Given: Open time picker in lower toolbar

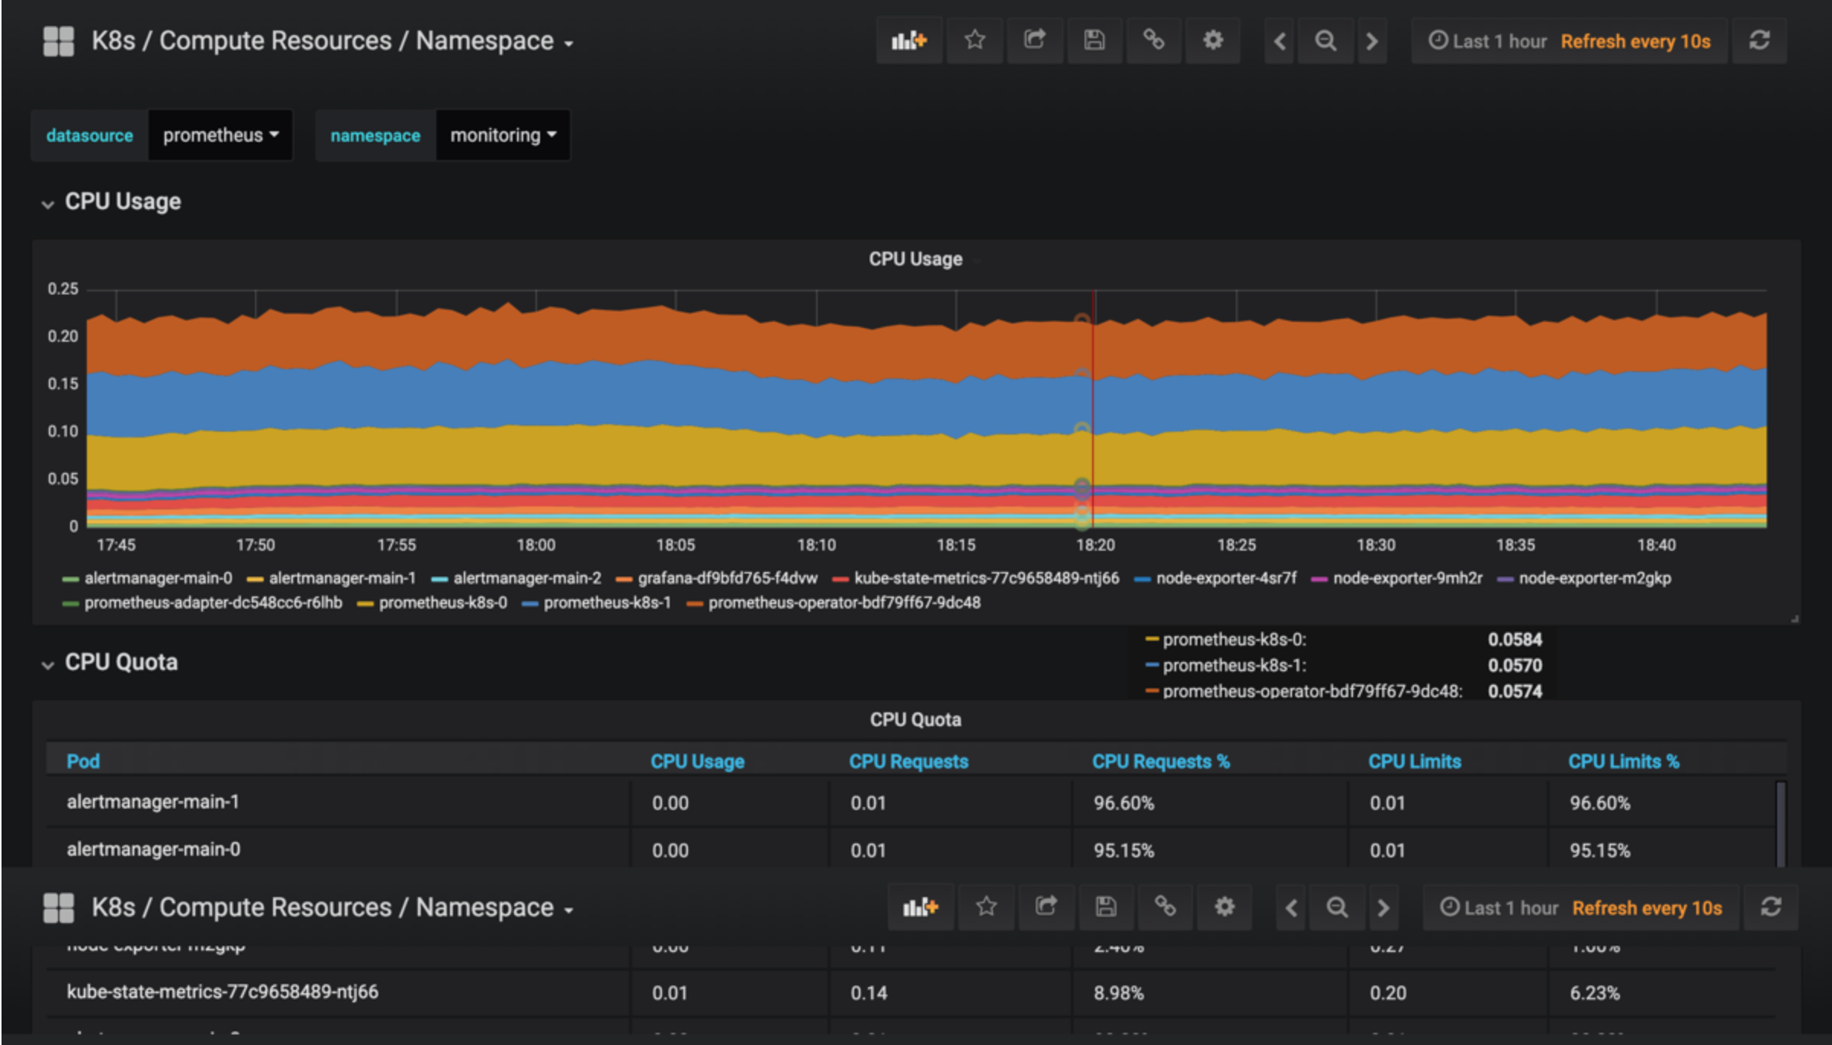Looking at the screenshot, I should (x=1580, y=908).
